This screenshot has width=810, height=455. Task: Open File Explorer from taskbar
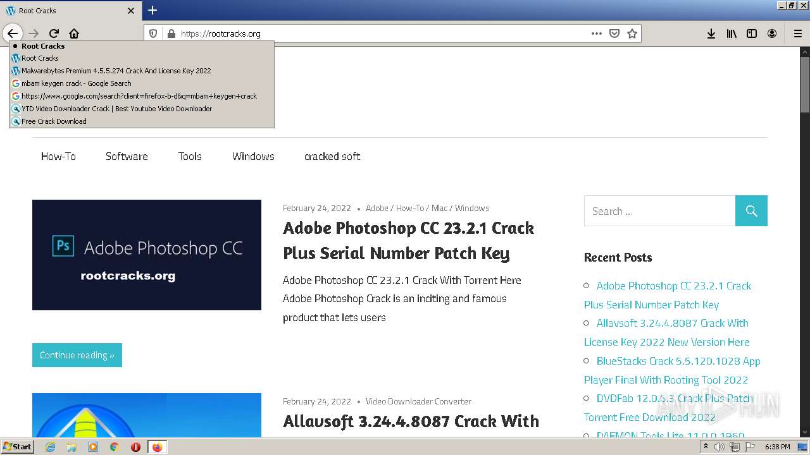click(x=72, y=447)
